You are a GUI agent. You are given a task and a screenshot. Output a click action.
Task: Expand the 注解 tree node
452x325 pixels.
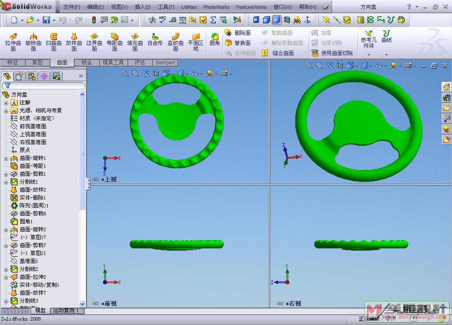pyautogui.click(x=6, y=103)
